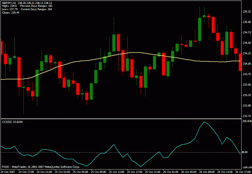
Task: Click the "26 Oct 13:00" time label
Action: tap(225, 172)
